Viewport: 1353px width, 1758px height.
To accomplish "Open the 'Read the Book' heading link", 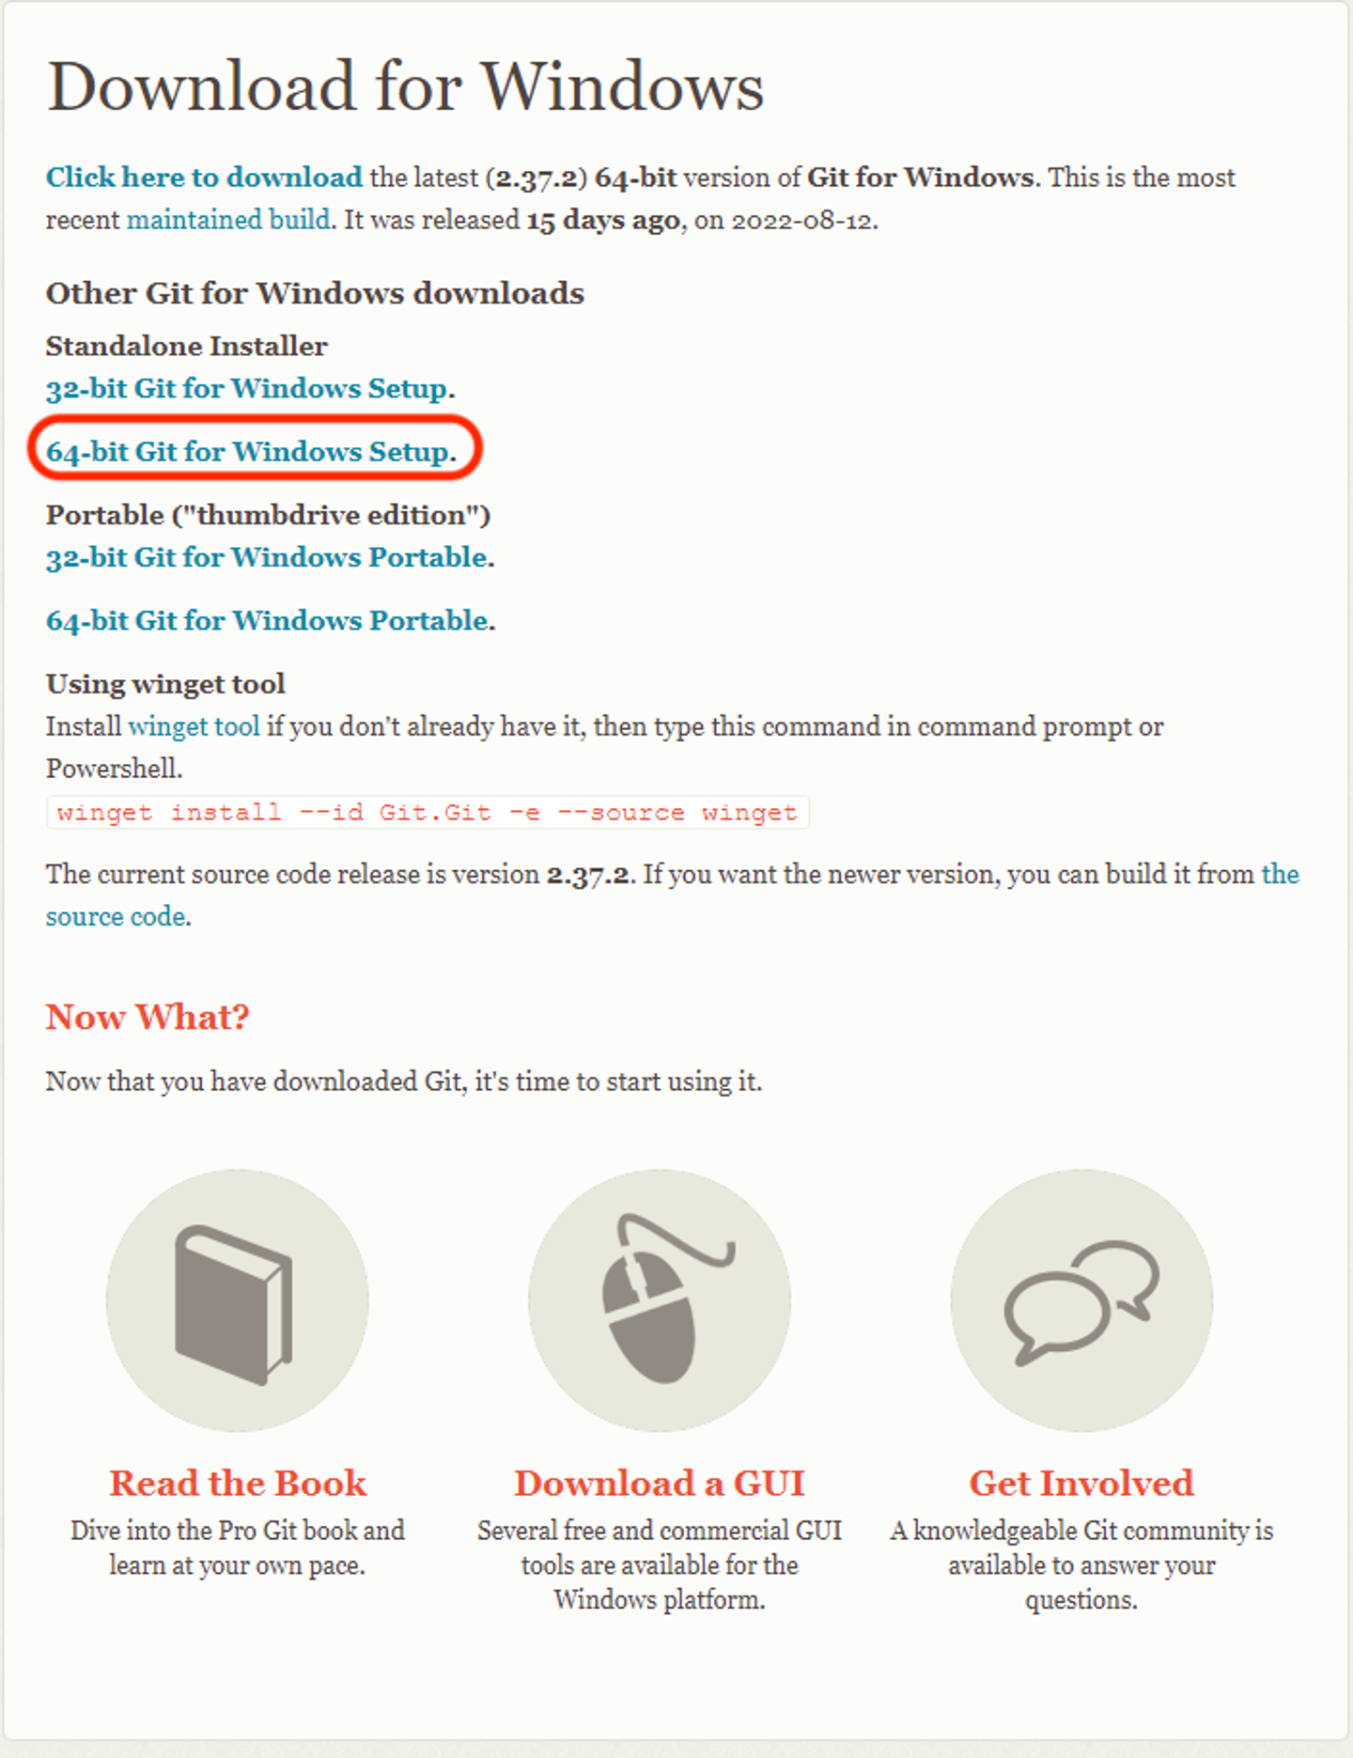I will point(238,1483).
